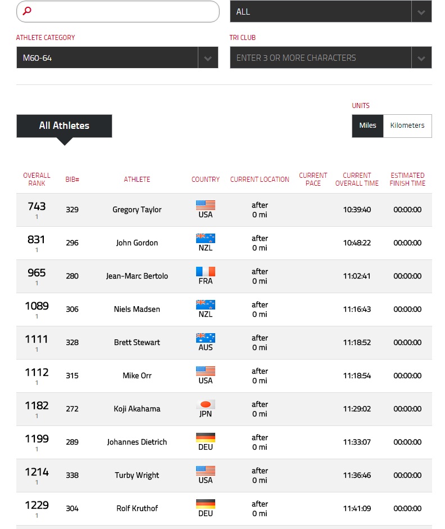Click the Australia flag for Brett Stewart
The width and height of the screenshot is (445, 529).
tap(206, 338)
